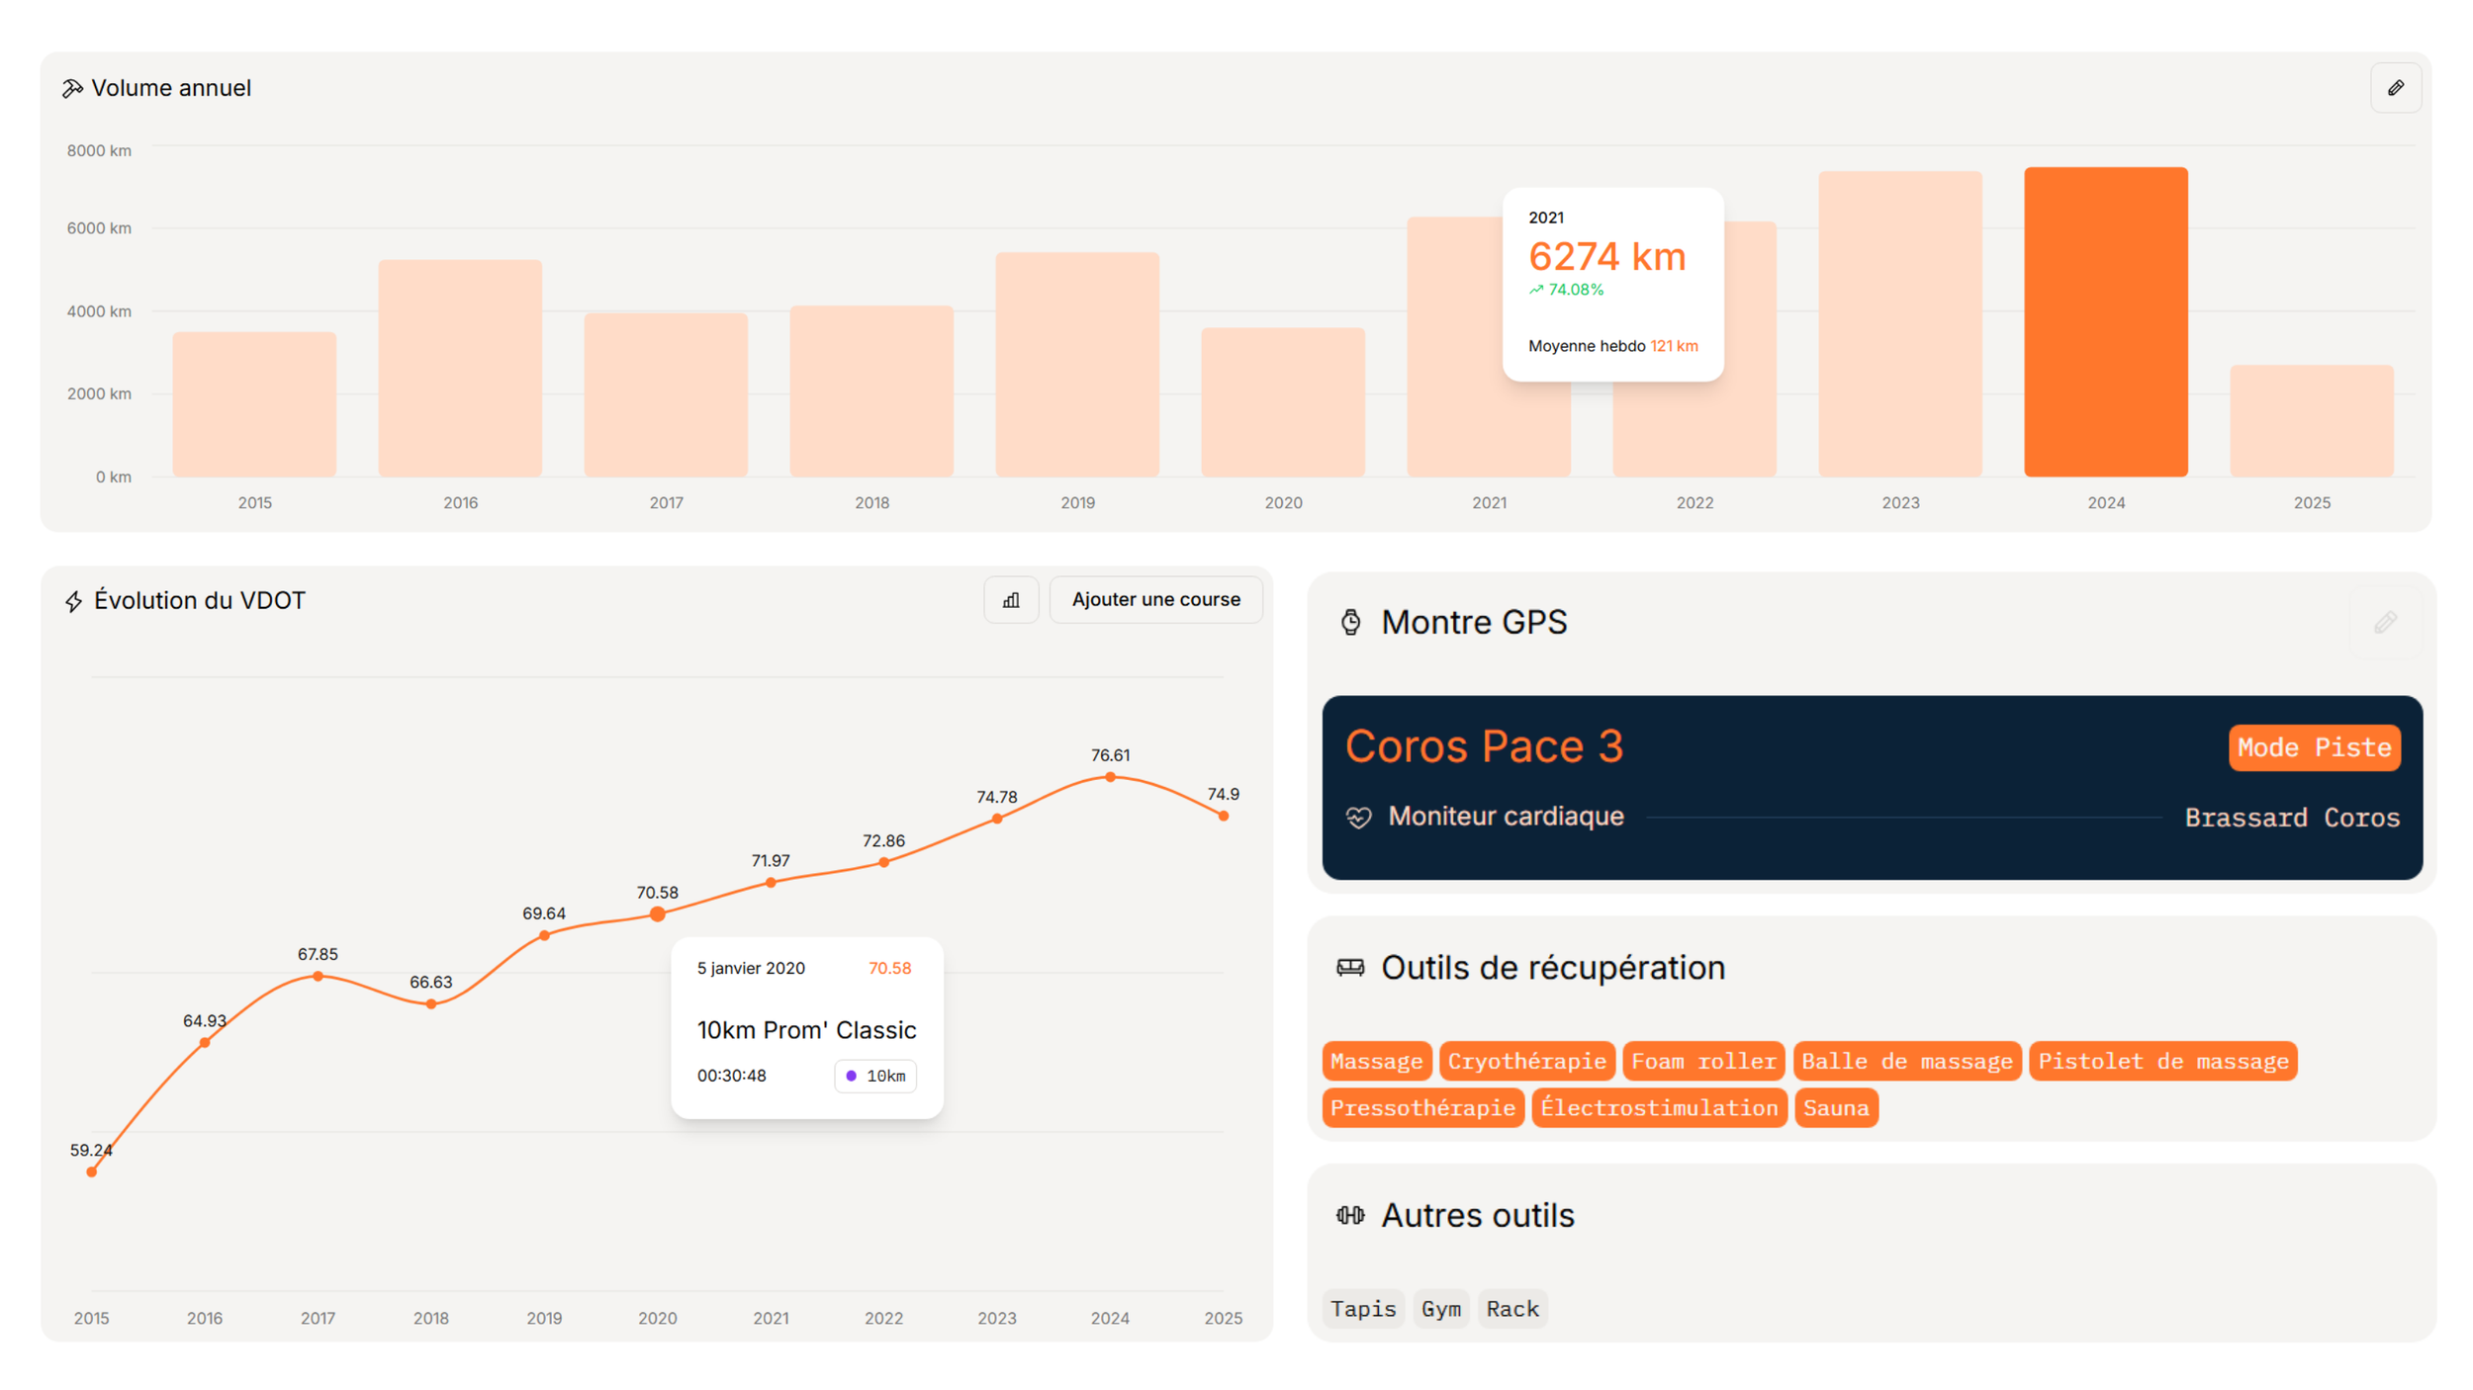This screenshot has height=1390, width=2473.
Task: Click the lightning icon by Évolution du VDOT
Action: [74, 601]
